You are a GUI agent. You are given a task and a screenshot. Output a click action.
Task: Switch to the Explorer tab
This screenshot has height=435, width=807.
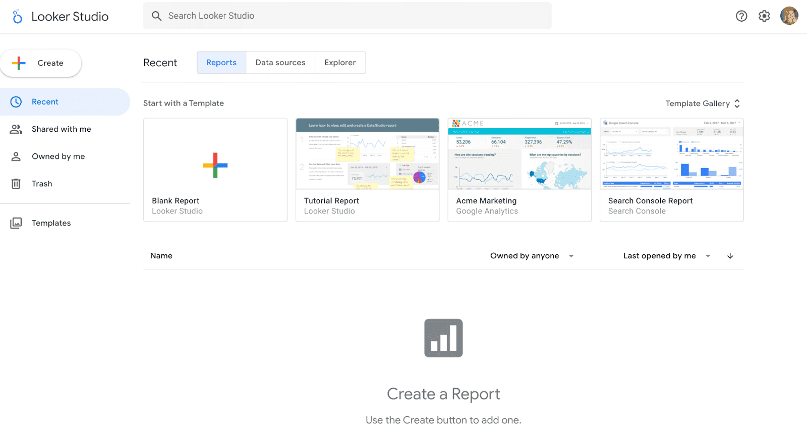[340, 63]
